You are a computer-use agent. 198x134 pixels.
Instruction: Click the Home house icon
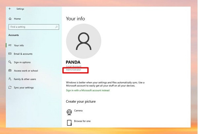(x=10, y=19)
